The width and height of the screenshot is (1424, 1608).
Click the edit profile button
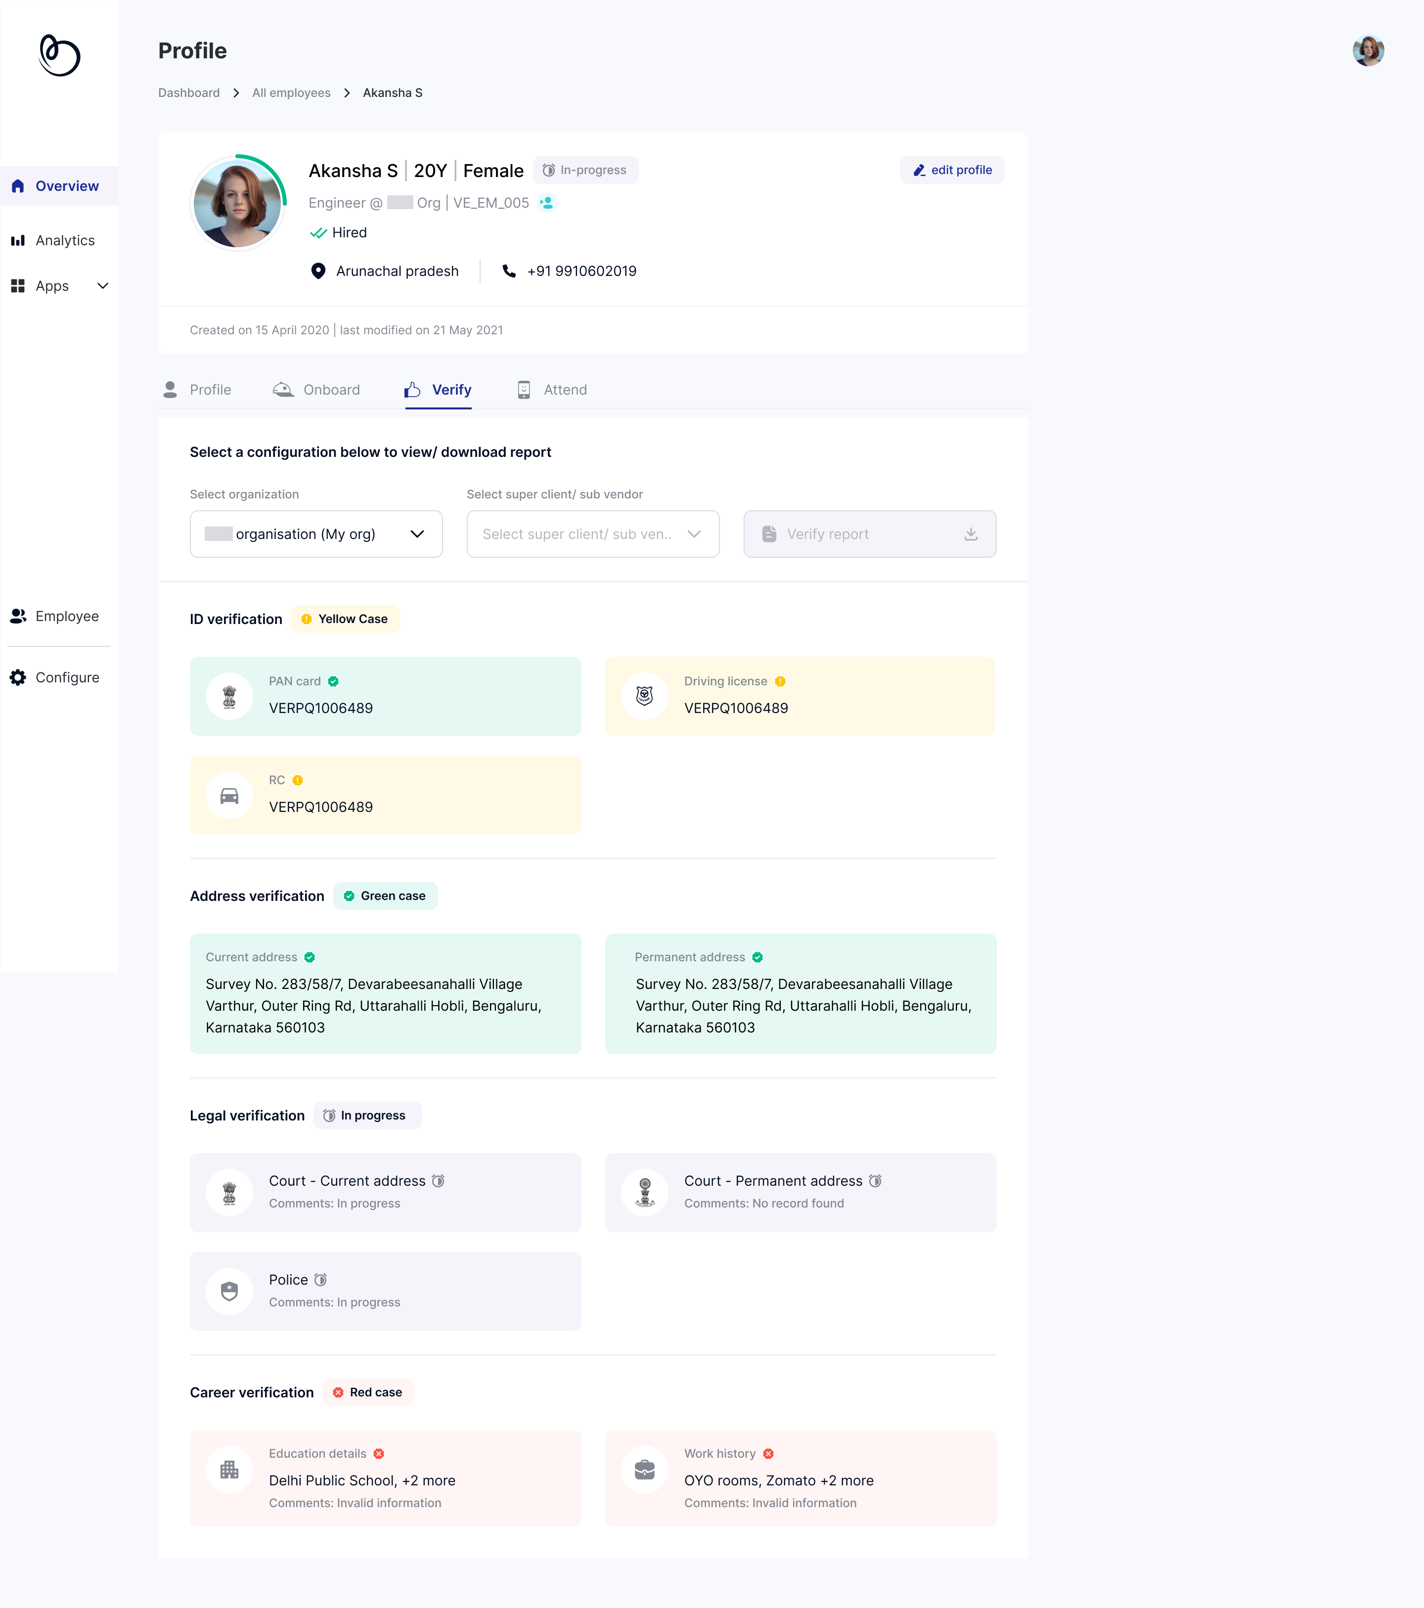point(952,170)
